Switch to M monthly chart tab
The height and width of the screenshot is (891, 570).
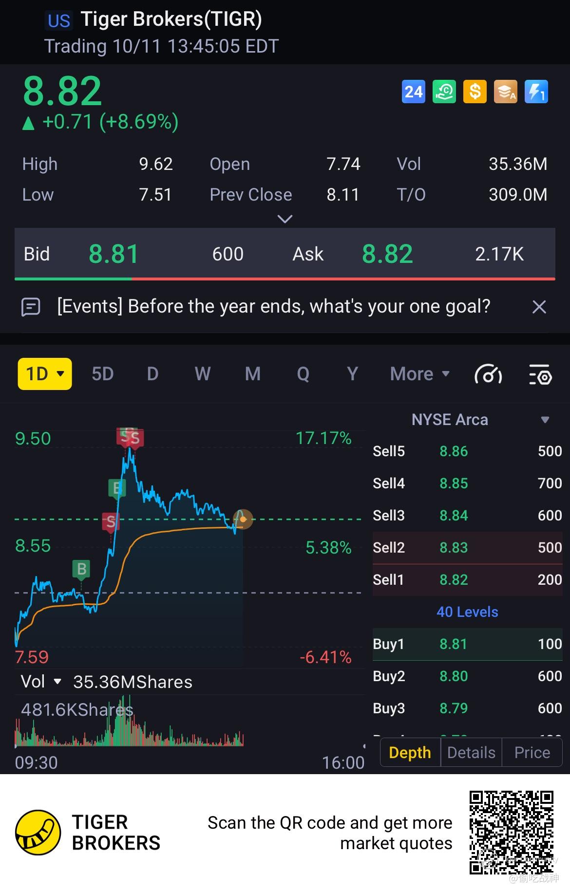tap(253, 374)
